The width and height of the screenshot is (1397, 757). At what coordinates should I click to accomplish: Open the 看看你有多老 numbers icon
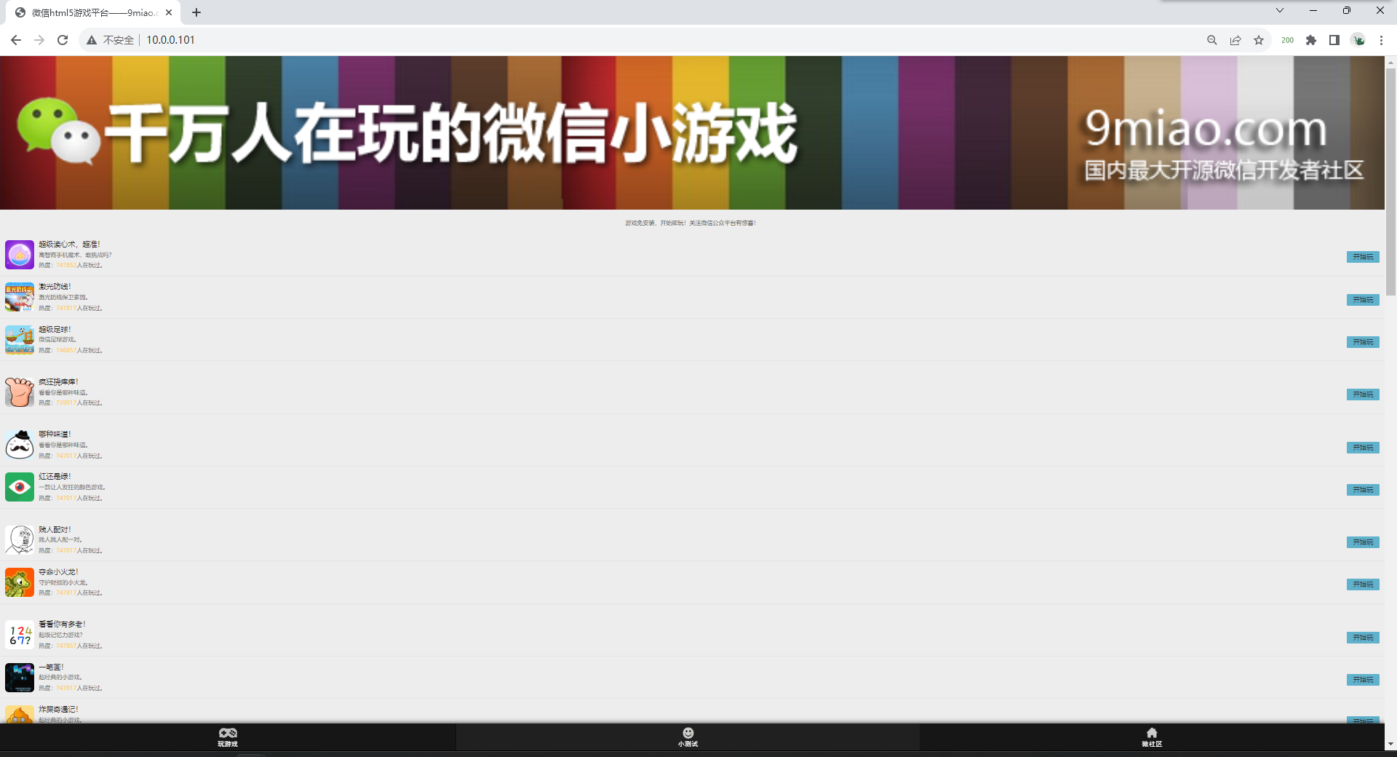pos(20,635)
